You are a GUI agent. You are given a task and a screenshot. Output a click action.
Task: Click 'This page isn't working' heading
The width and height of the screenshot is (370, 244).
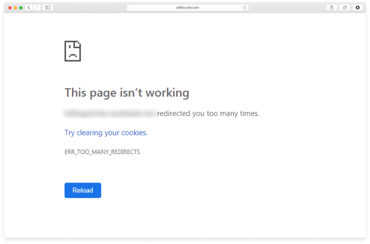127,93
